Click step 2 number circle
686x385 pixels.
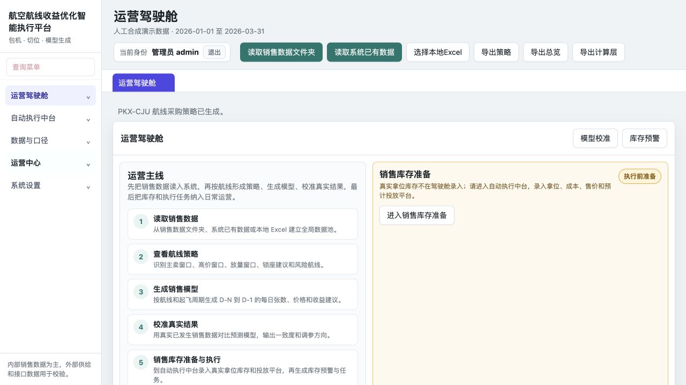[x=141, y=257]
